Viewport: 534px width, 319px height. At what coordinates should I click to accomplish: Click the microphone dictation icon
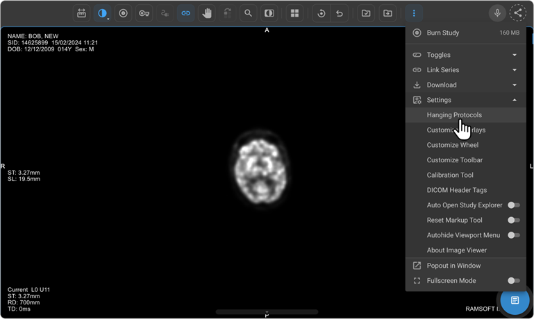pos(497,13)
